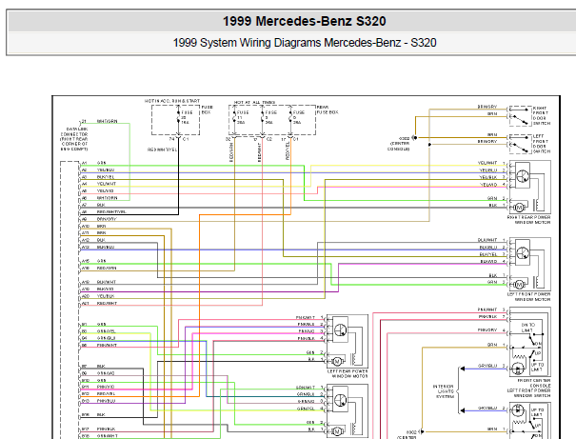
Task: Click the "REAR FUSE BOX" label
Action: point(328,110)
